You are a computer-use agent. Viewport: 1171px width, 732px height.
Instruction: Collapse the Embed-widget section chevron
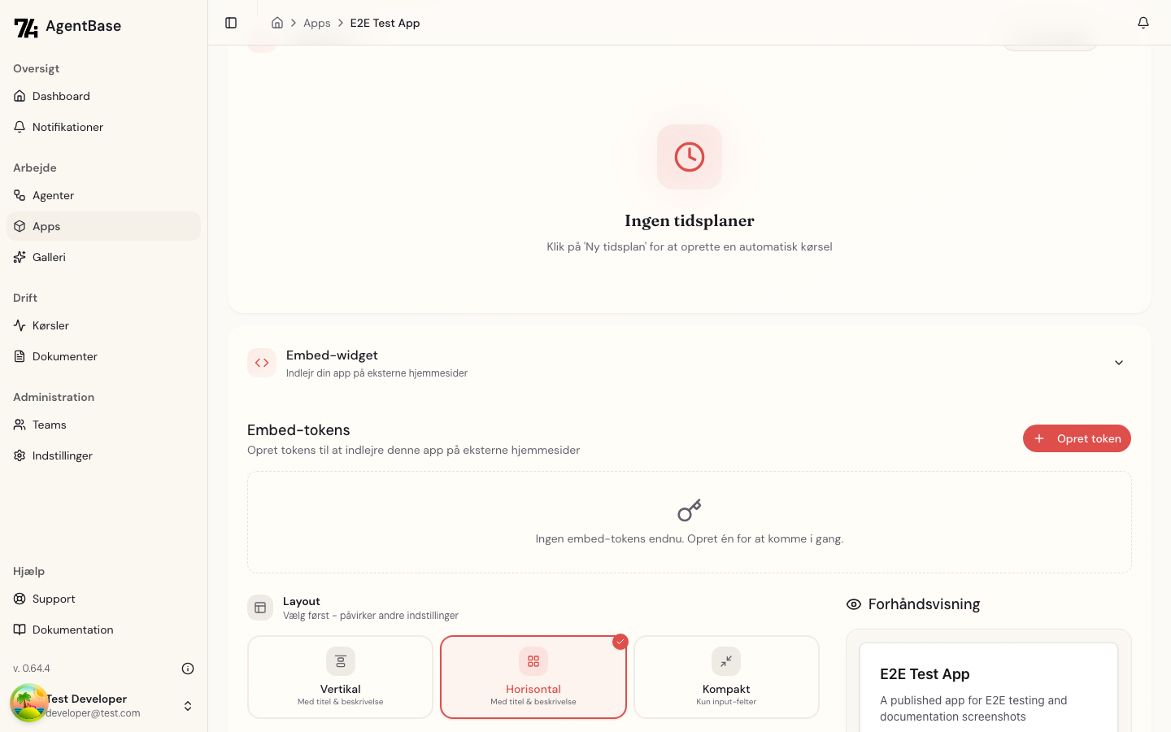coord(1119,363)
